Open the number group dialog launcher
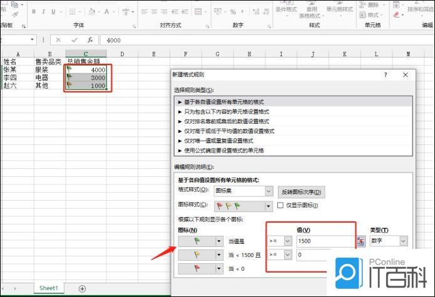 [269, 26]
